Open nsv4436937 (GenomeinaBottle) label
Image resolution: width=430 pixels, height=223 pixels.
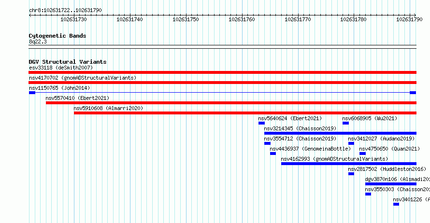click(x=310, y=149)
